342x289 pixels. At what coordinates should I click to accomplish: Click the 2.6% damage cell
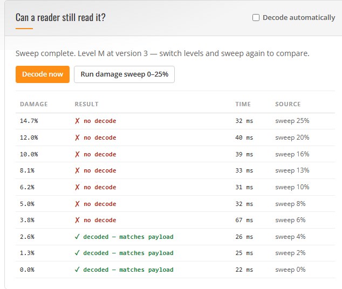(28, 237)
